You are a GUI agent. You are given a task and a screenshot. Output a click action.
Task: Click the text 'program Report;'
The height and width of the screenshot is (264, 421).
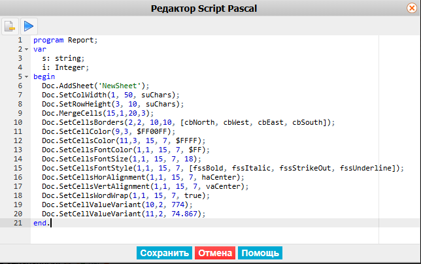[65, 41]
